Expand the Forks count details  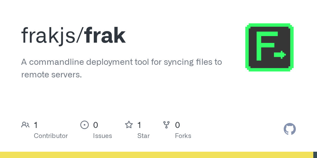[x=183, y=136]
